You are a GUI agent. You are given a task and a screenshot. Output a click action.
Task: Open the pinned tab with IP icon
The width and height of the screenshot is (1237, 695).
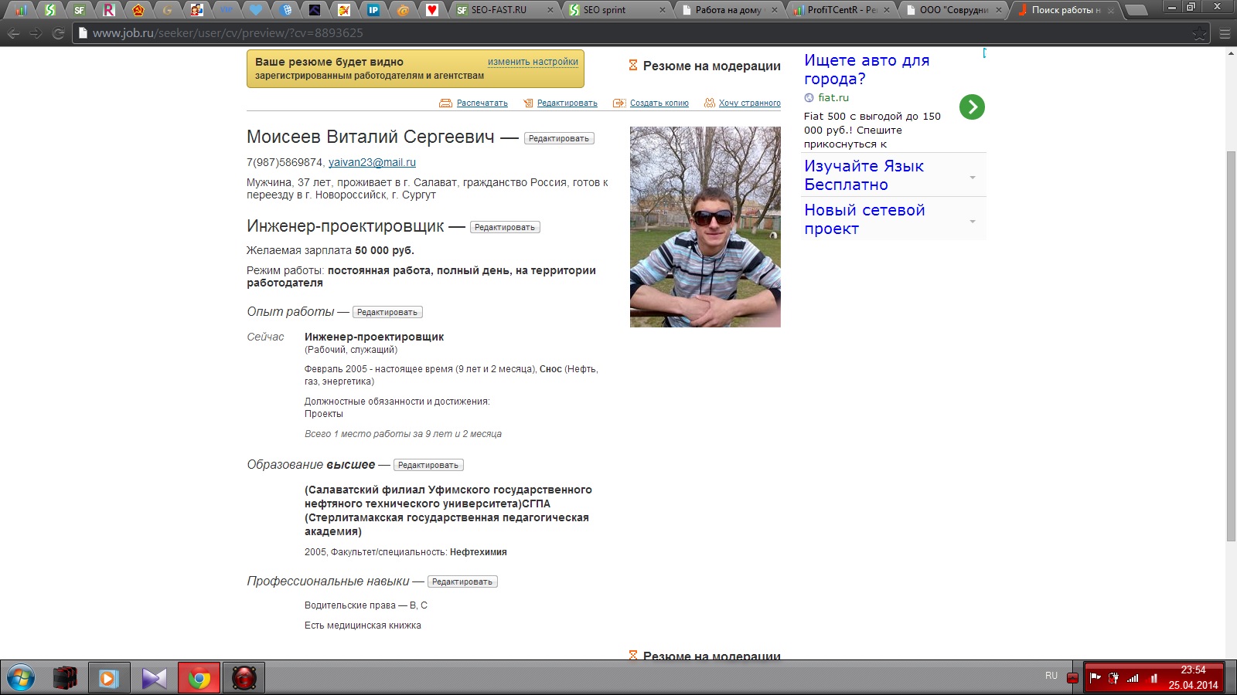coord(373,10)
